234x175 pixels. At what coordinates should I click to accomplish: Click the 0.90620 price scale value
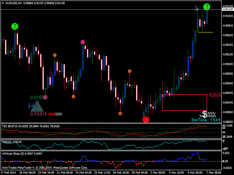(x=228, y=35)
